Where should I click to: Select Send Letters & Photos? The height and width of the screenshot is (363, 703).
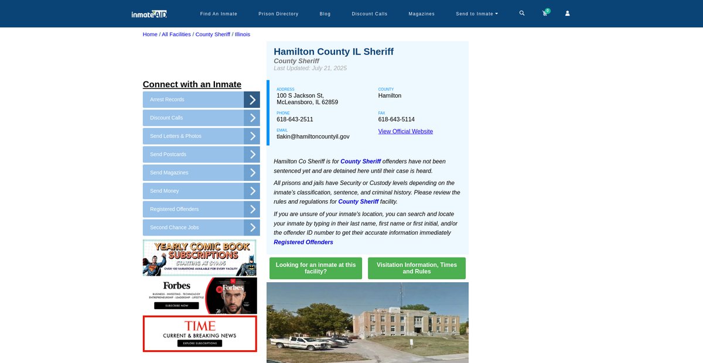pos(193,136)
